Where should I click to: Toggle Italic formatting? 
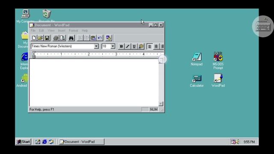(x=128, y=46)
